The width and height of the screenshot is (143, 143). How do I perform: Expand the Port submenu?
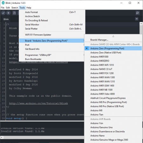tap(52, 45)
